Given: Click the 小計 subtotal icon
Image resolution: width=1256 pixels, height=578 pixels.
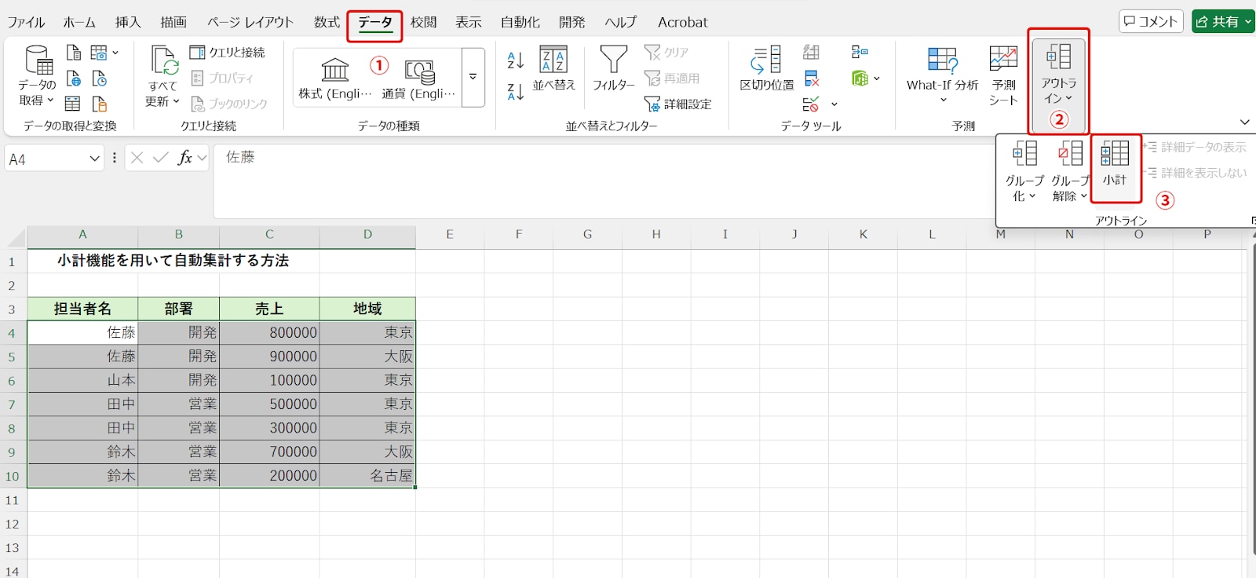Looking at the screenshot, I should coord(1115,163).
